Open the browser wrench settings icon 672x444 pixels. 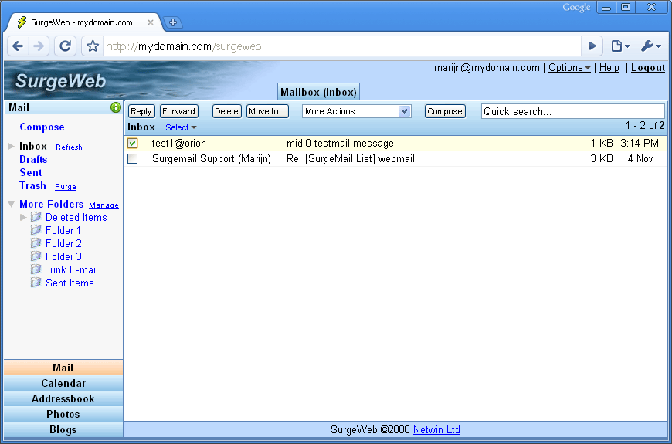pyautogui.click(x=650, y=46)
